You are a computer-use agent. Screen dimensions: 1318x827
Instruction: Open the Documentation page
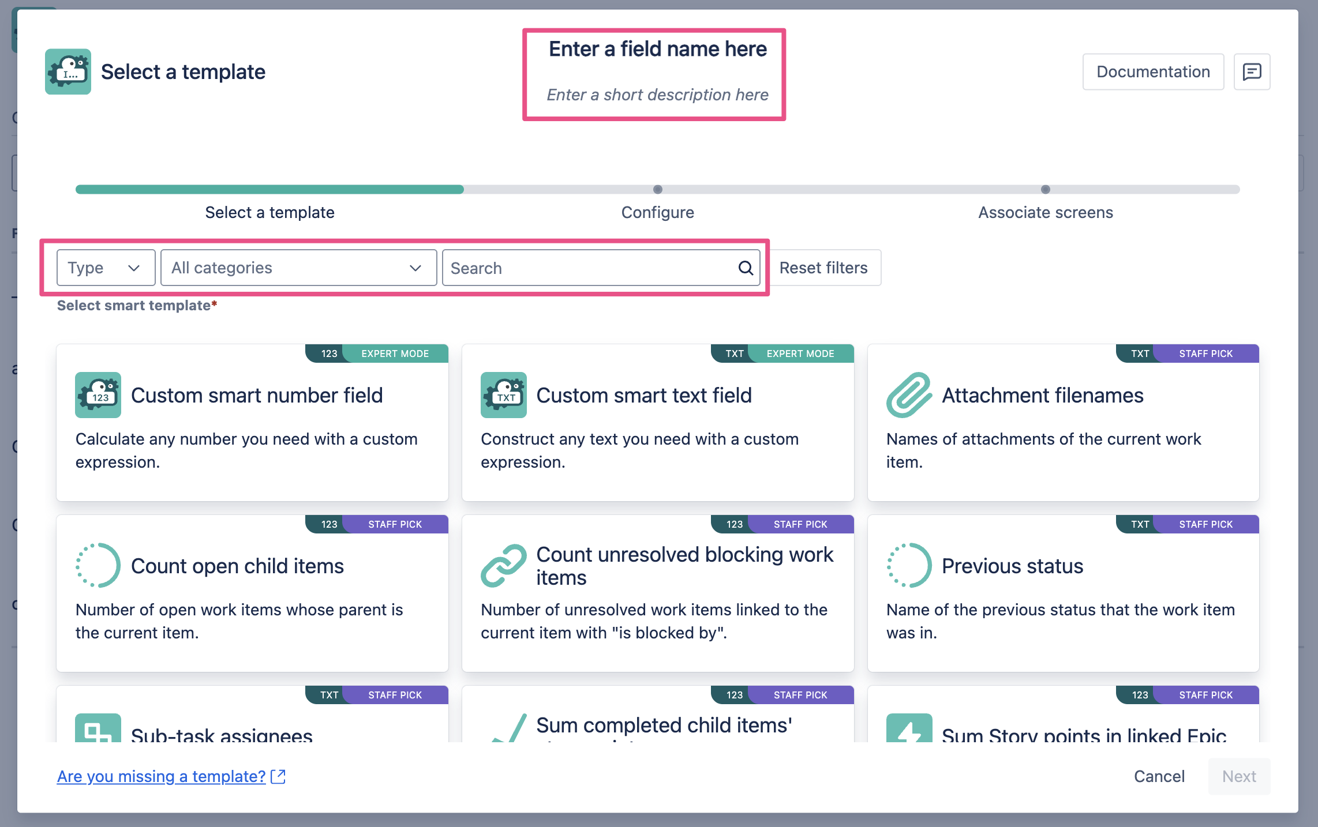pyautogui.click(x=1152, y=72)
